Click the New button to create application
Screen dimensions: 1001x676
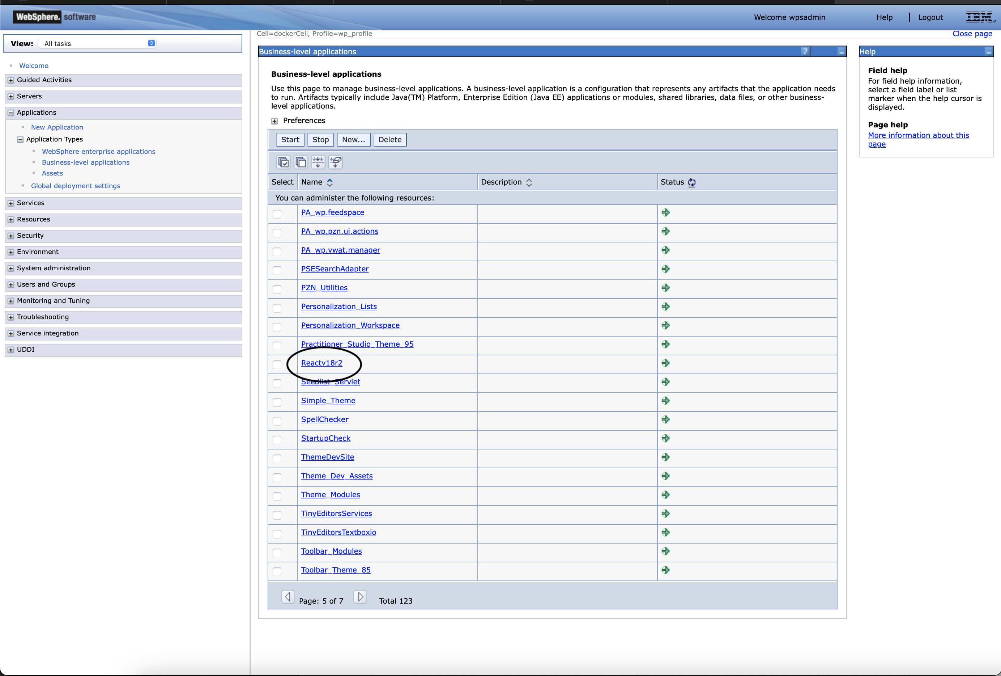click(x=353, y=140)
